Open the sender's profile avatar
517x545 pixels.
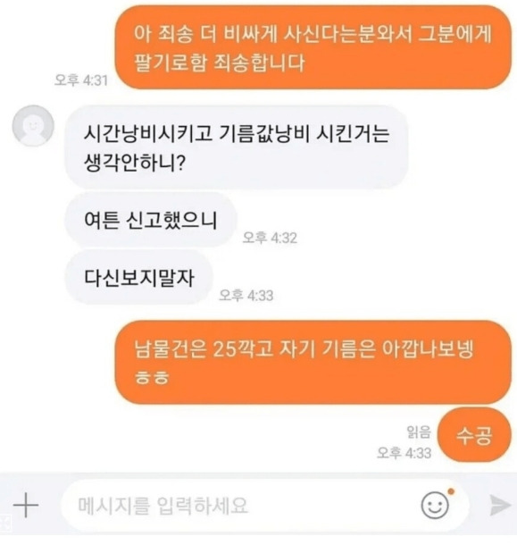(33, 126)
